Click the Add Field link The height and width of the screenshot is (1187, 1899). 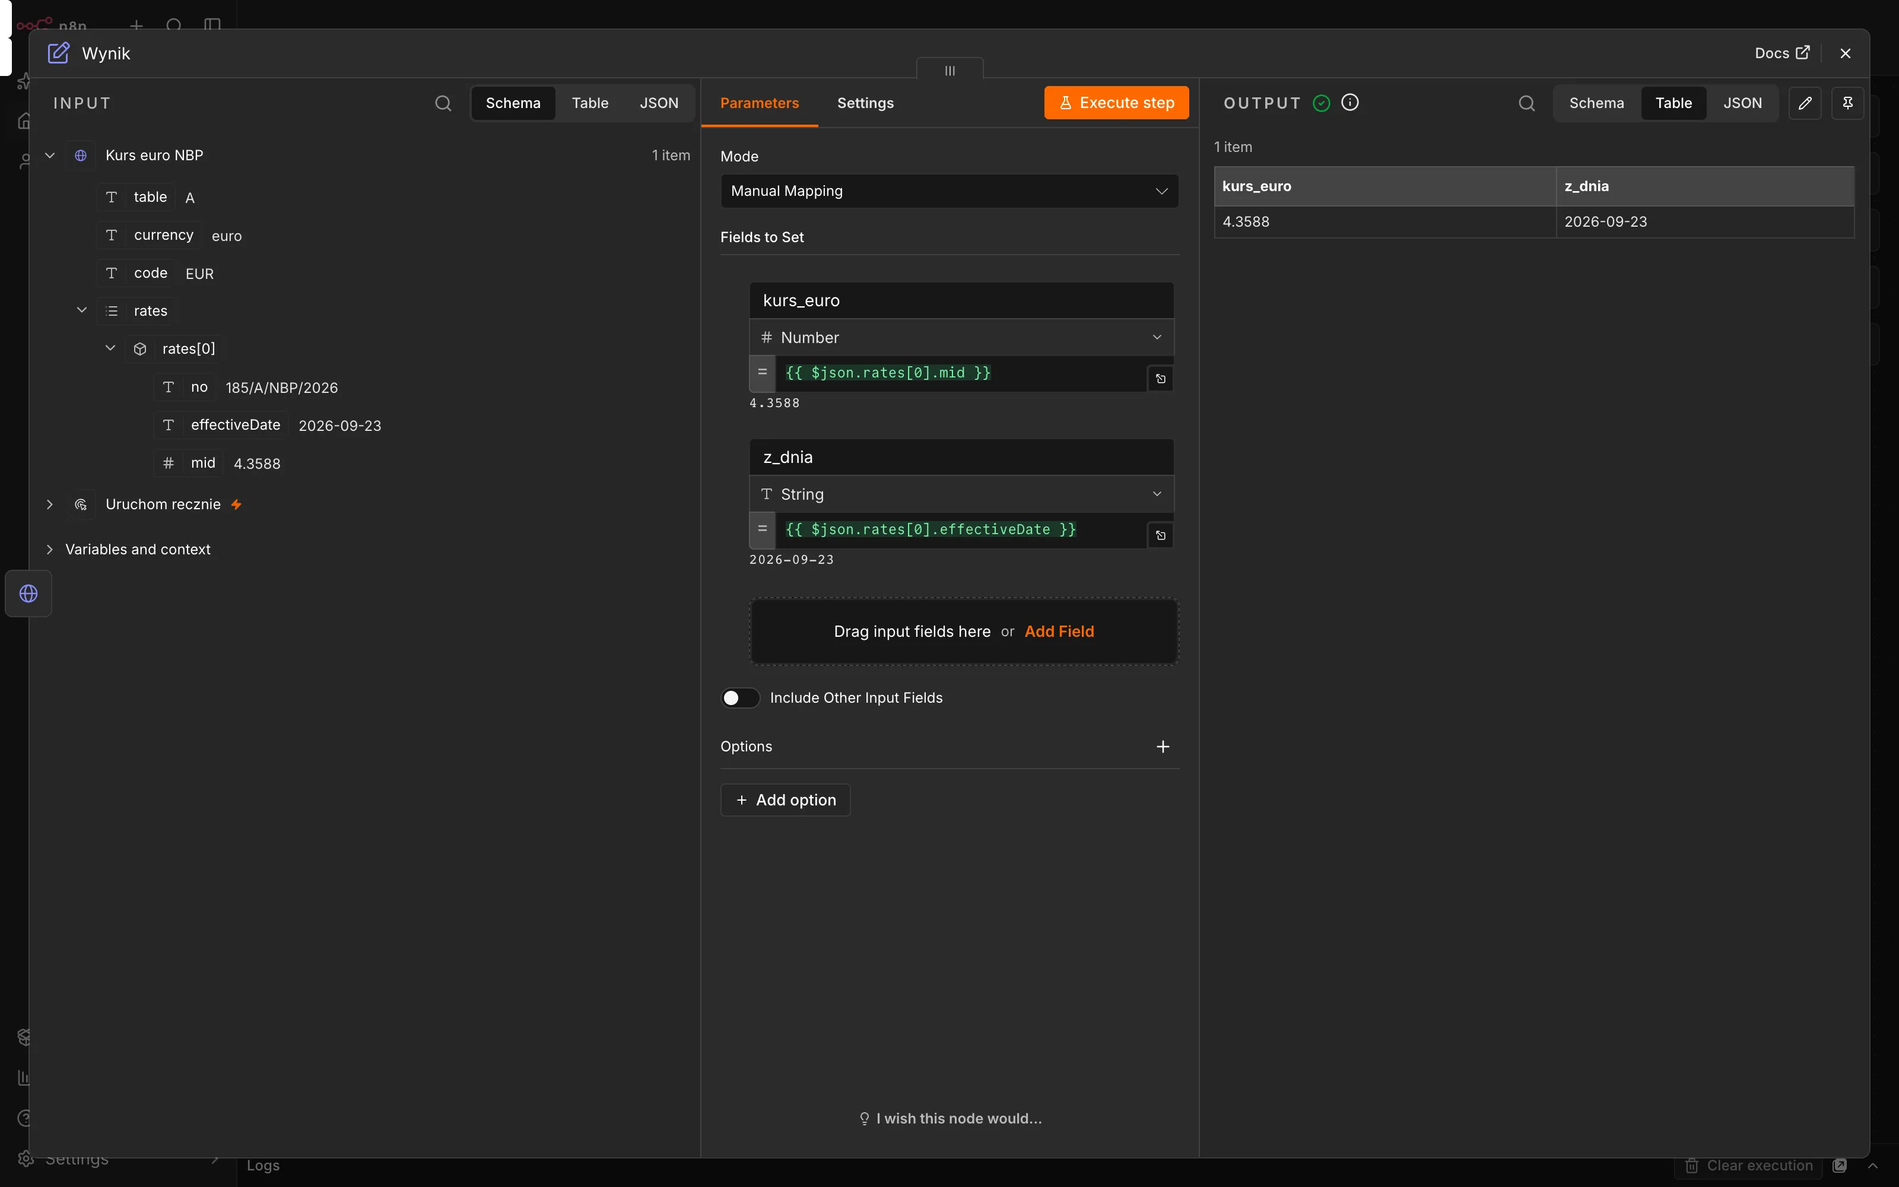[x=1059, y=631]
